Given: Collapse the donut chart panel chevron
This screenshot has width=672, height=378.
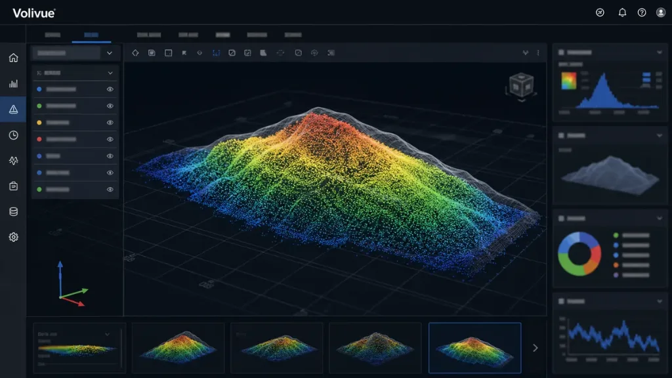Looking at the screenshot, I should pos(659,218).
